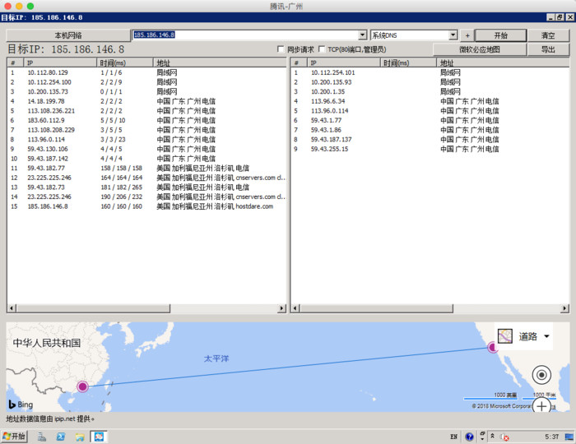Screen dimensions: 576x444
Task: Click the blue help icon in system tray
Action: tap(469, 437)
